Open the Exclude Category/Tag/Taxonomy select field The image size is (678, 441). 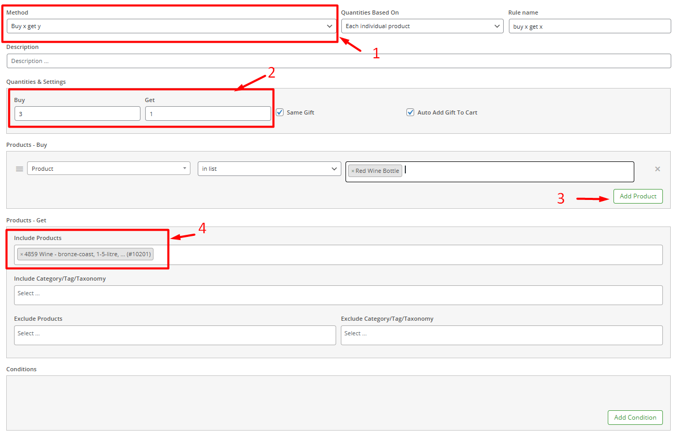(502, 335)
